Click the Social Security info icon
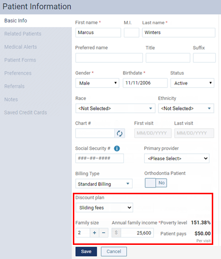Viewport: 221px width, 259px height. pyautogui.click(x=117, y=148)
